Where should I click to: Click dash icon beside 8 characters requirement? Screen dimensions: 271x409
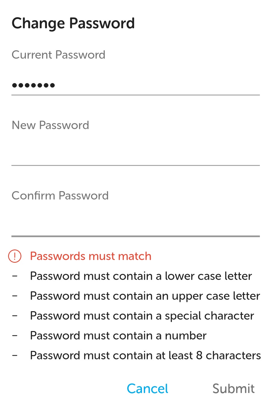pos(15,355)
